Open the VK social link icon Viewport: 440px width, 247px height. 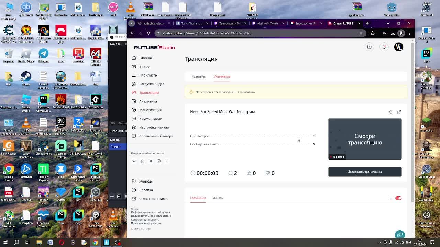[x=134, y=161]
